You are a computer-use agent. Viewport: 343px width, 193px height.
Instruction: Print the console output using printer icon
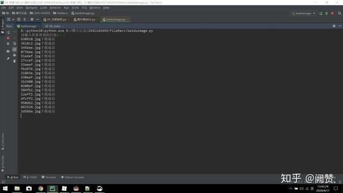click(14, 55)
